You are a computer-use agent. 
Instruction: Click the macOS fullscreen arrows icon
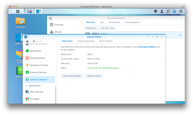tap(183, 7)
